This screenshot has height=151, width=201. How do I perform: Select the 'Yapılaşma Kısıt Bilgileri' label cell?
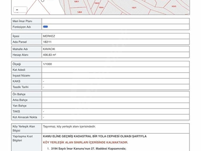pos(26,143)
